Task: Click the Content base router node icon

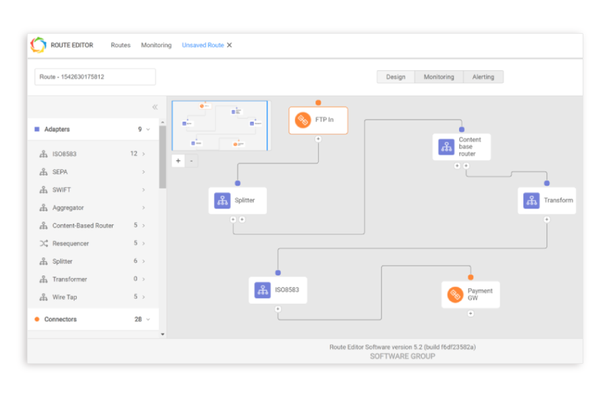Action: point(446,147)
